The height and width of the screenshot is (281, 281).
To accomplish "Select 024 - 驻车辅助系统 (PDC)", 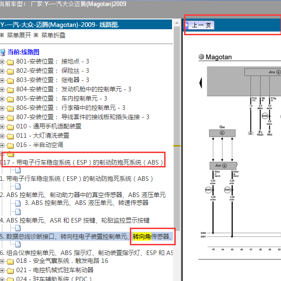I will coord(54,279).
